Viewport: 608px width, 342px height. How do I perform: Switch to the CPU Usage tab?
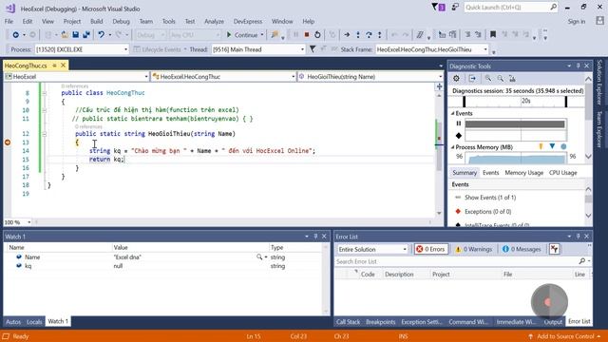click(562, 173)
